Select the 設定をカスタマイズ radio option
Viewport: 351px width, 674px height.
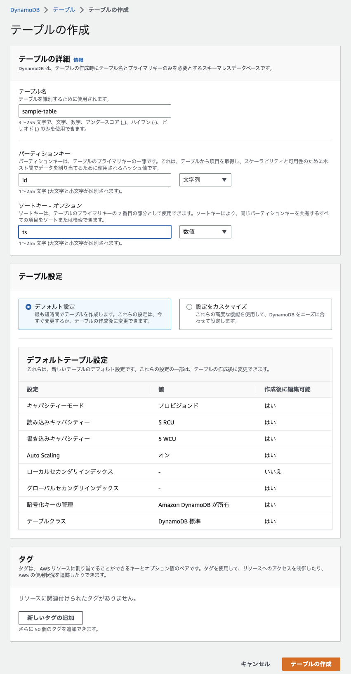(x=189, y=307)
